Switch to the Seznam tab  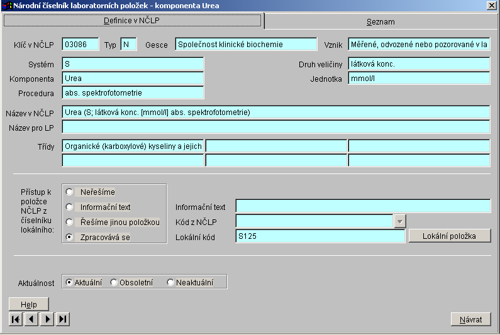381,21
